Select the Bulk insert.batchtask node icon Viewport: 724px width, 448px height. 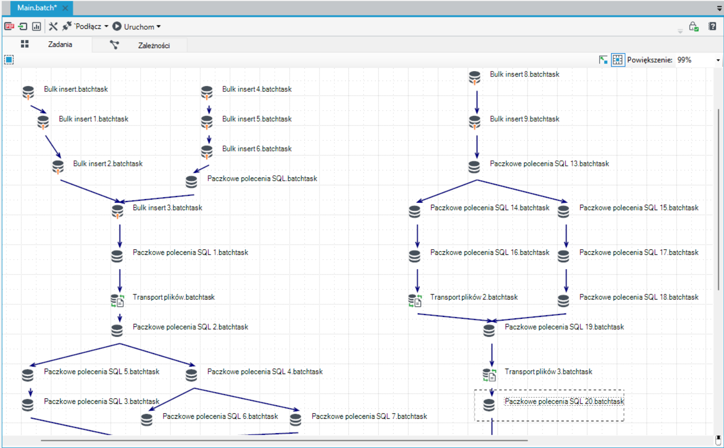click(28, 92)
